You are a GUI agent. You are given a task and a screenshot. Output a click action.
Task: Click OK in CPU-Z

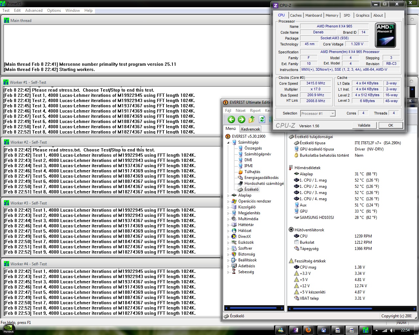[391, 125]
